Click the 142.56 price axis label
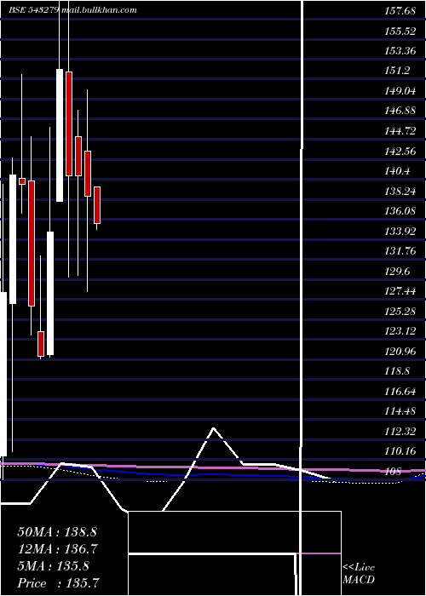Viewport: 426px width, 596px height. (400, 152)
